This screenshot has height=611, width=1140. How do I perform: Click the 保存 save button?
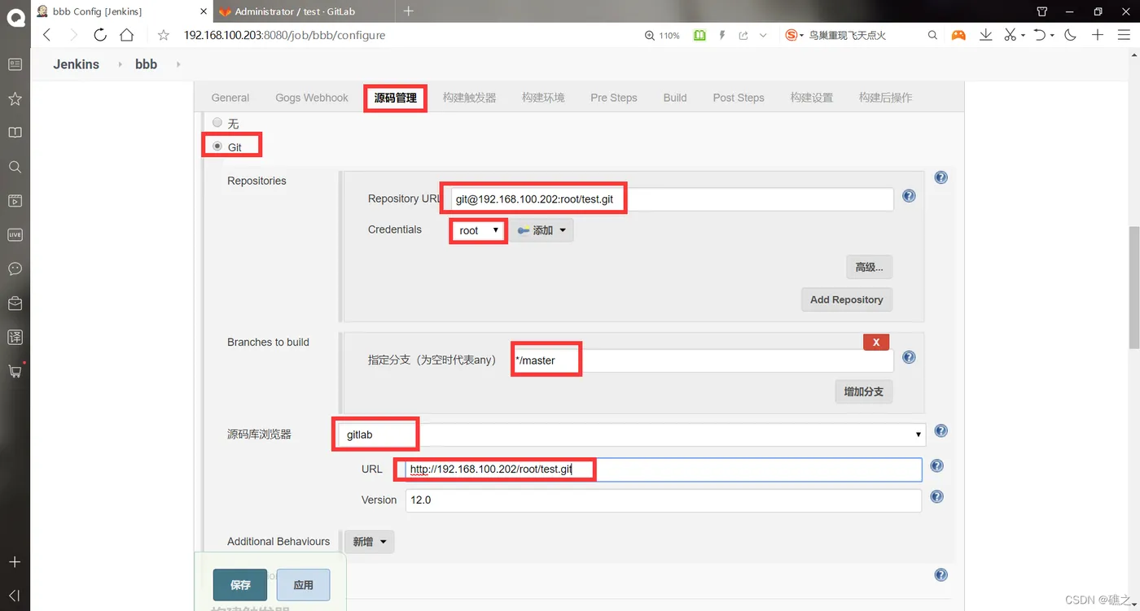pyautogui.click(x=240, y=585)
